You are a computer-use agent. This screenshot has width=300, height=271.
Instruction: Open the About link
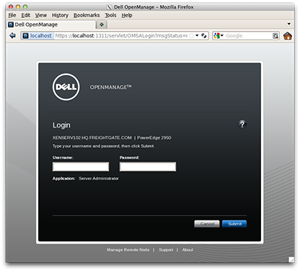click(187, 250)
